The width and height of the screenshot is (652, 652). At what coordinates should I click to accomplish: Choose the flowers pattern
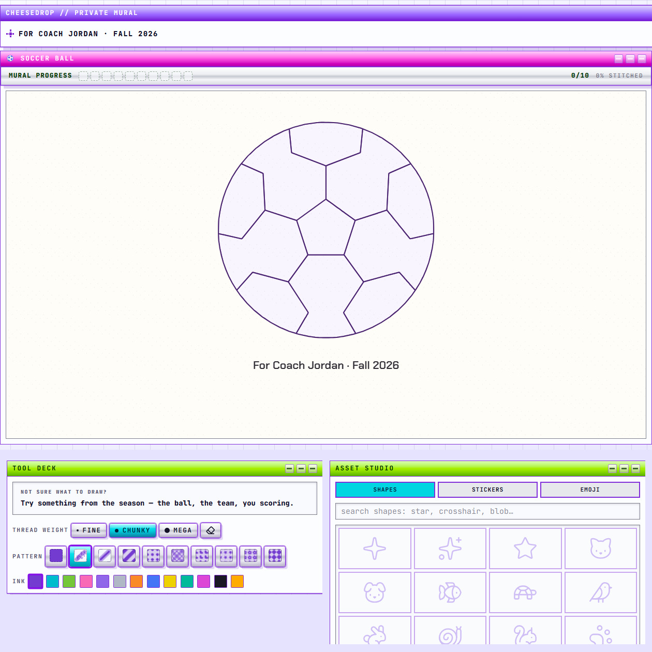coord(250,556)
